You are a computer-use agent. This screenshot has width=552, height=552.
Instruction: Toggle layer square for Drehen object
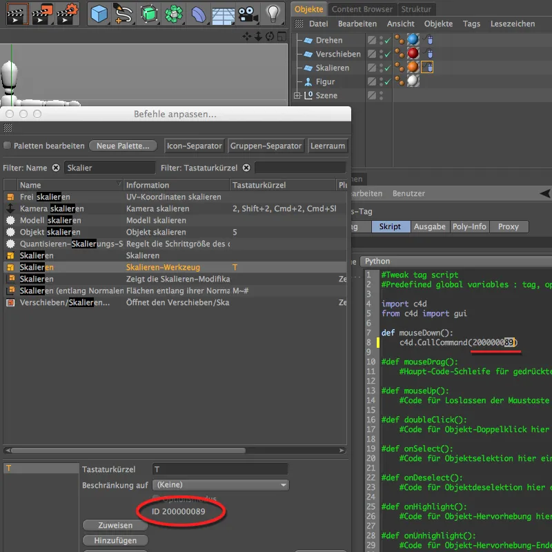click(x=371, y=40)
